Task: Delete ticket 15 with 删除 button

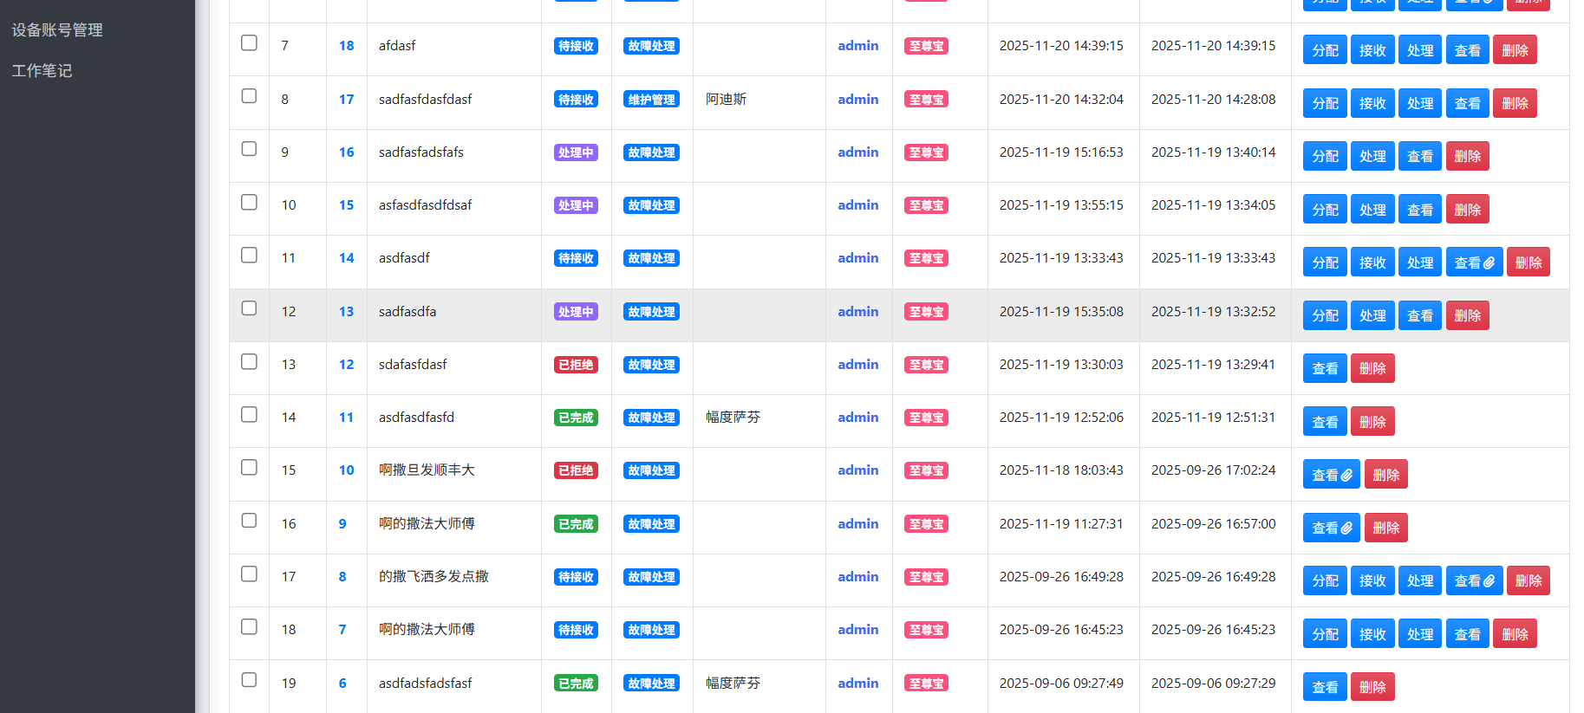Action: point(1467,210)
